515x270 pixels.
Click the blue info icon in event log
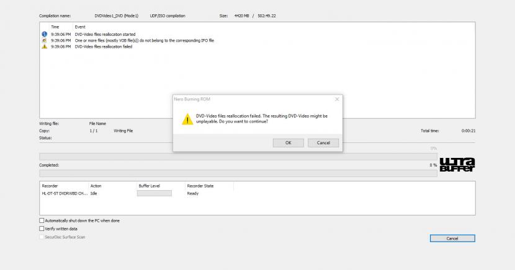point(44,34)
